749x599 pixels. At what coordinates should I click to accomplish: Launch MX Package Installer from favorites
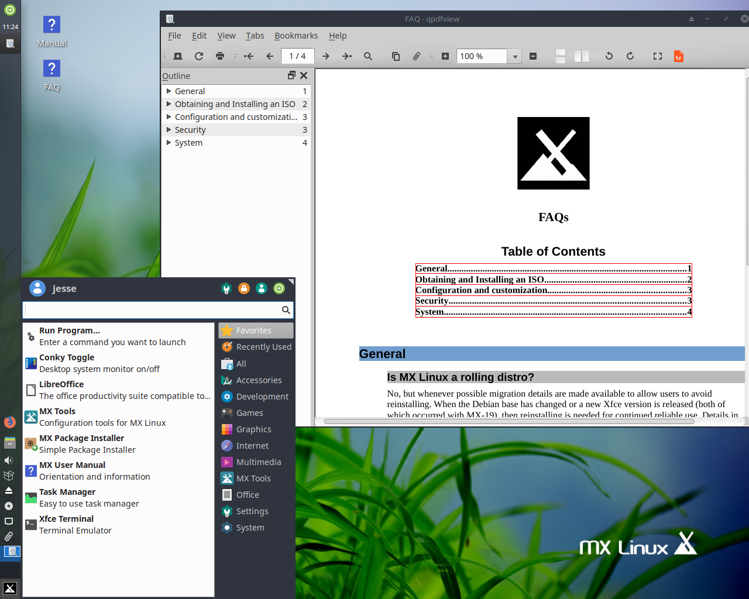pyautogui.click(x=118, y=444)
